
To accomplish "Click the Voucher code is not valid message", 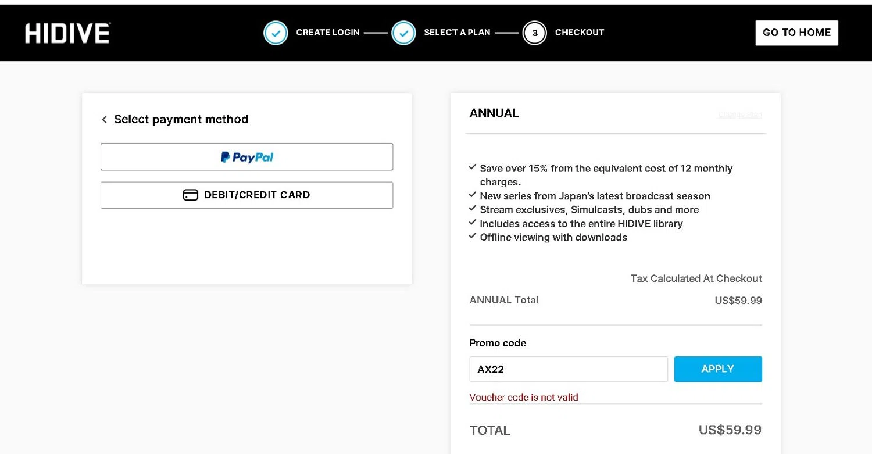I will tap(524, 398).
